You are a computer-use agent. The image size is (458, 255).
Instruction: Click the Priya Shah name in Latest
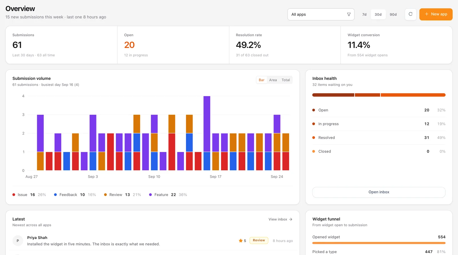(x=37, y=238)
